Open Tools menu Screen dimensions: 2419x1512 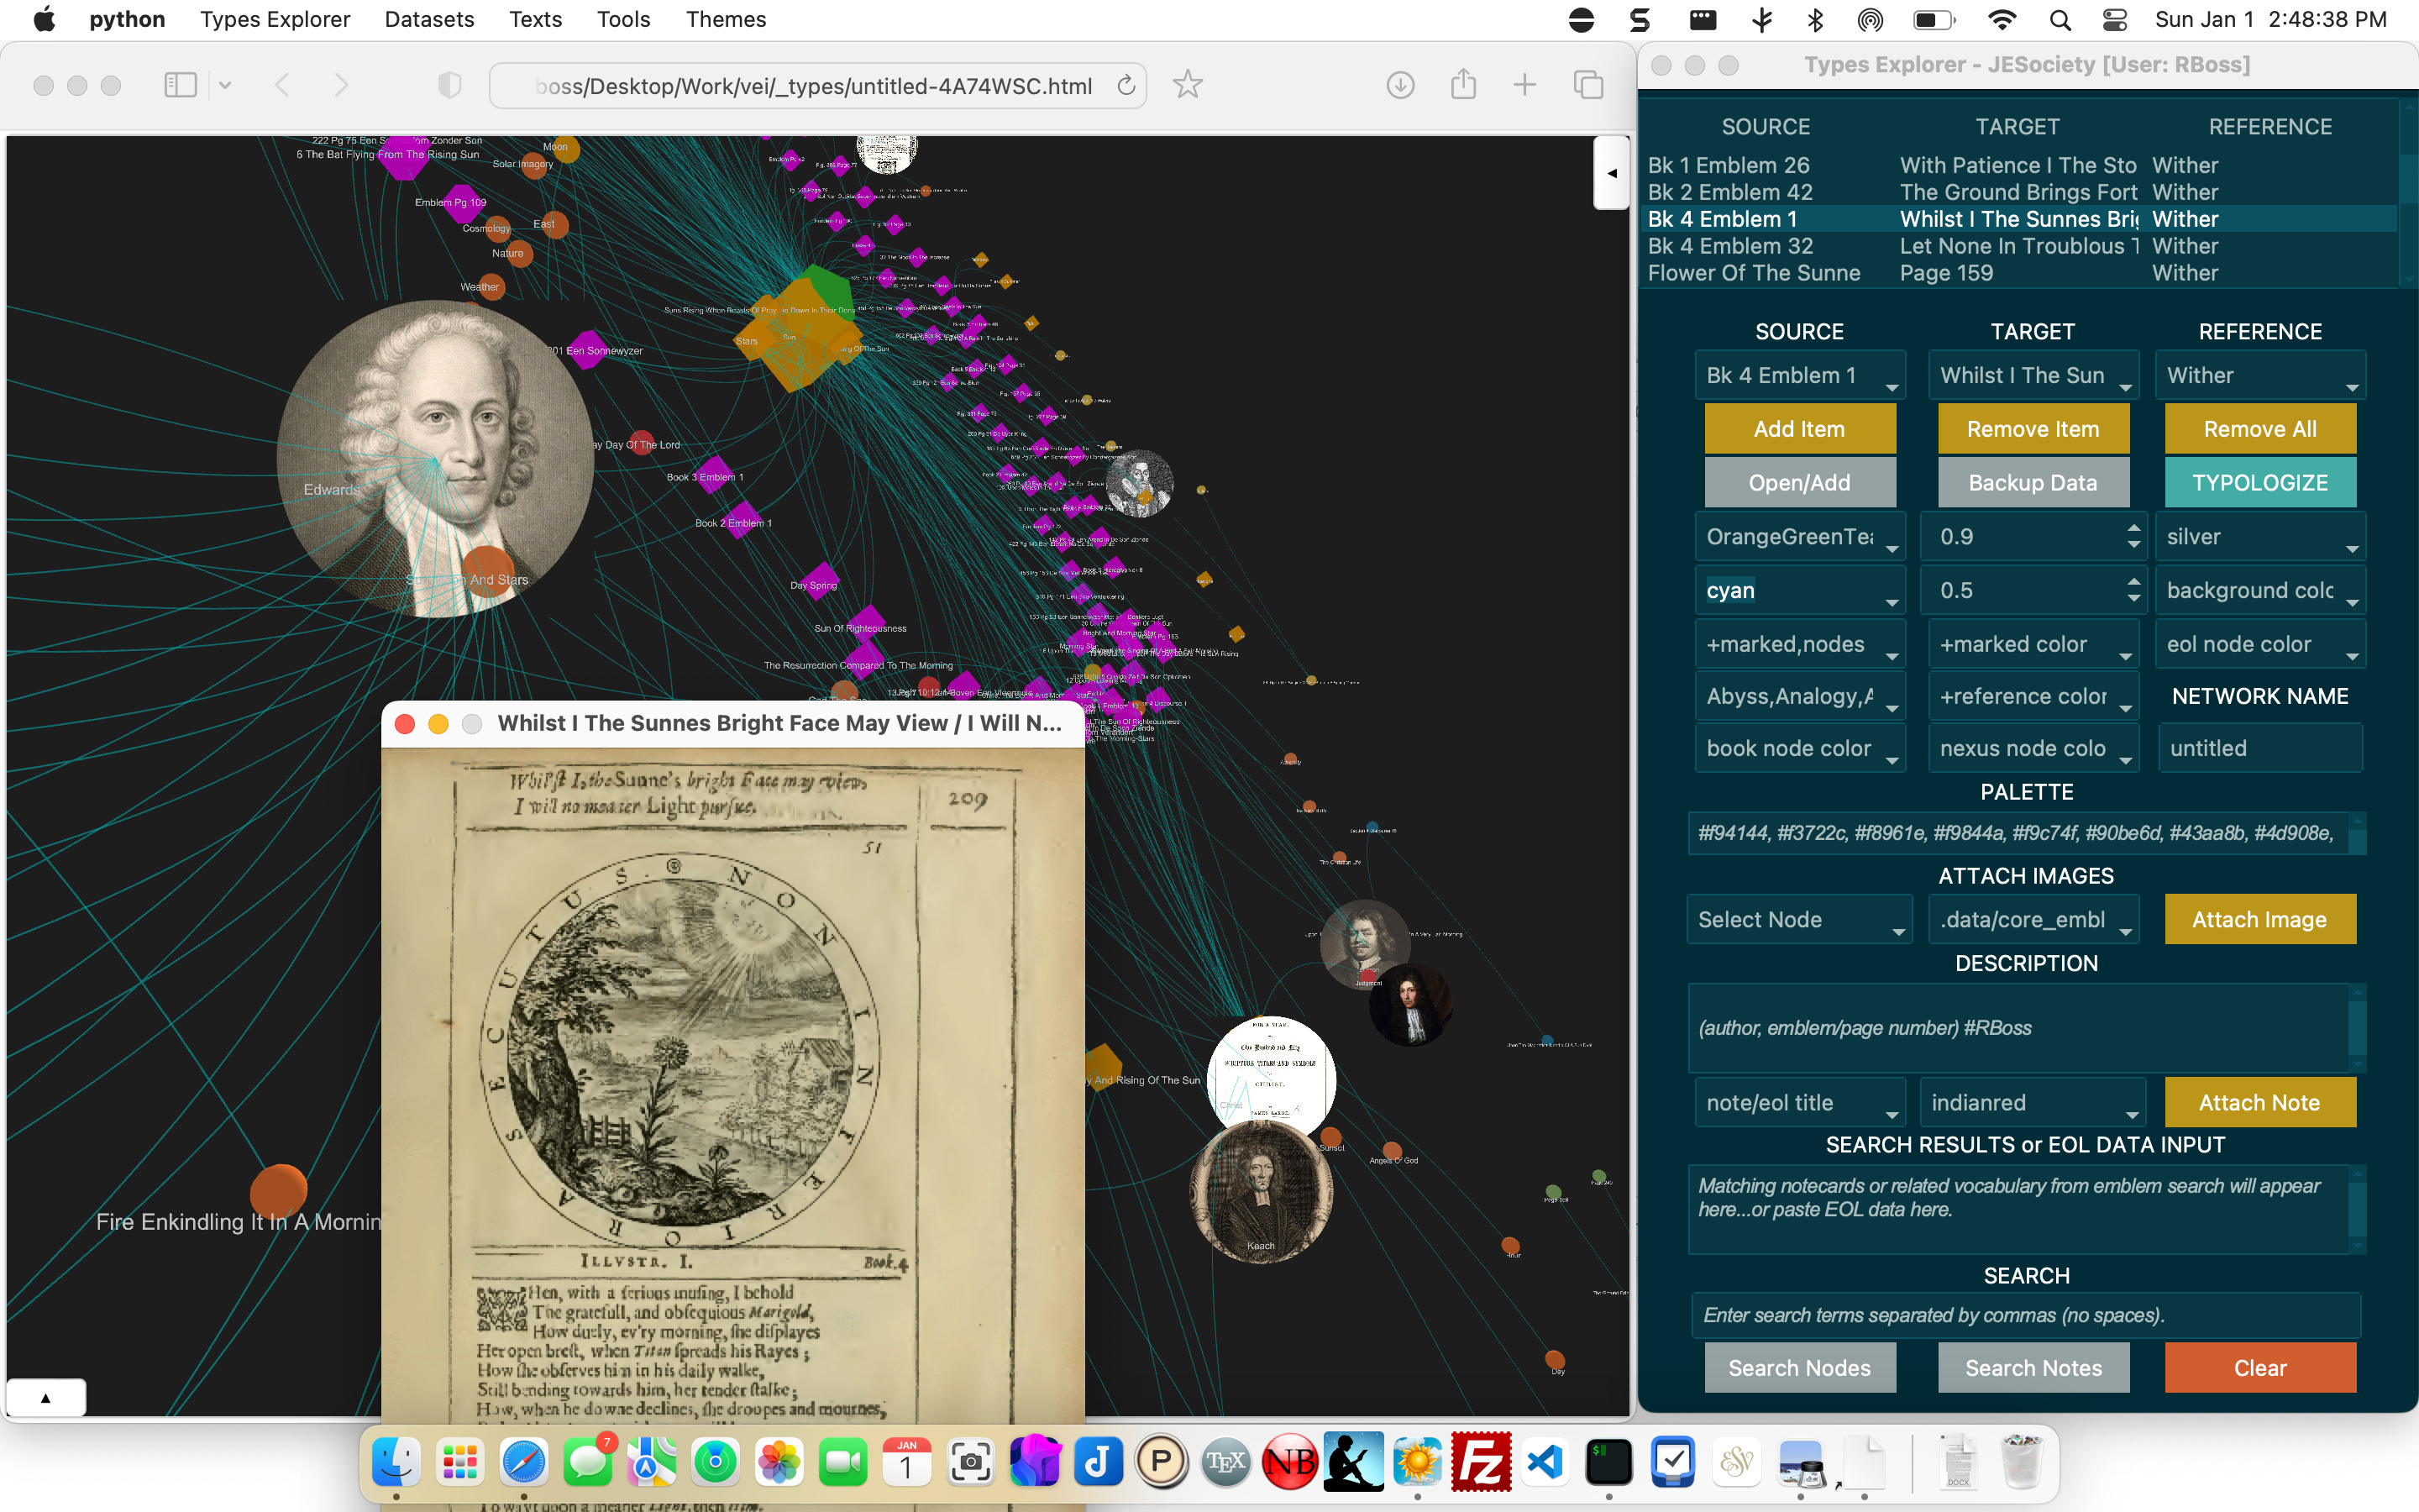pyautogui.click(x=624, y=20)
